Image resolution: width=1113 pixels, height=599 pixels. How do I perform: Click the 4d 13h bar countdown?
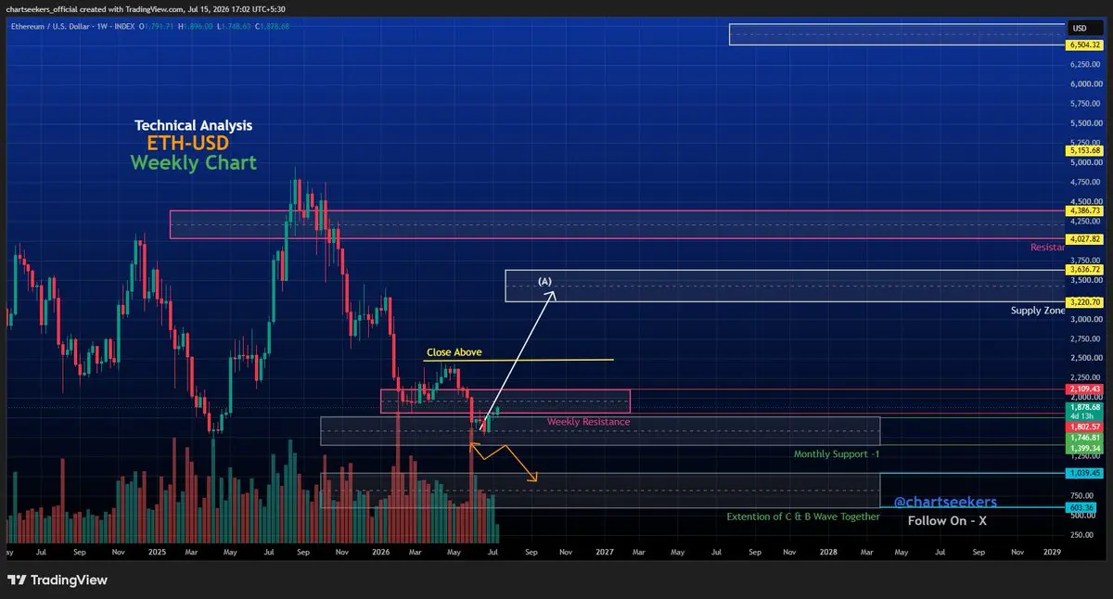[x=1083, y=416]
